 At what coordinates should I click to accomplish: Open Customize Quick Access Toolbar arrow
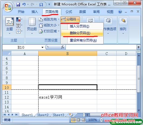point(49,4)
